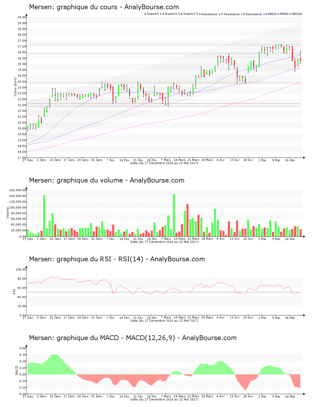Select the 'Résistance 2' legend label

(x=233, y=14)
